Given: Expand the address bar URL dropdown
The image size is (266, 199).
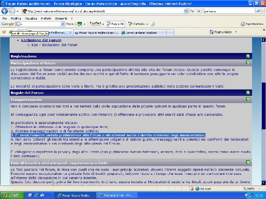Looking at the screenshot, I should (x=186, y=11).
